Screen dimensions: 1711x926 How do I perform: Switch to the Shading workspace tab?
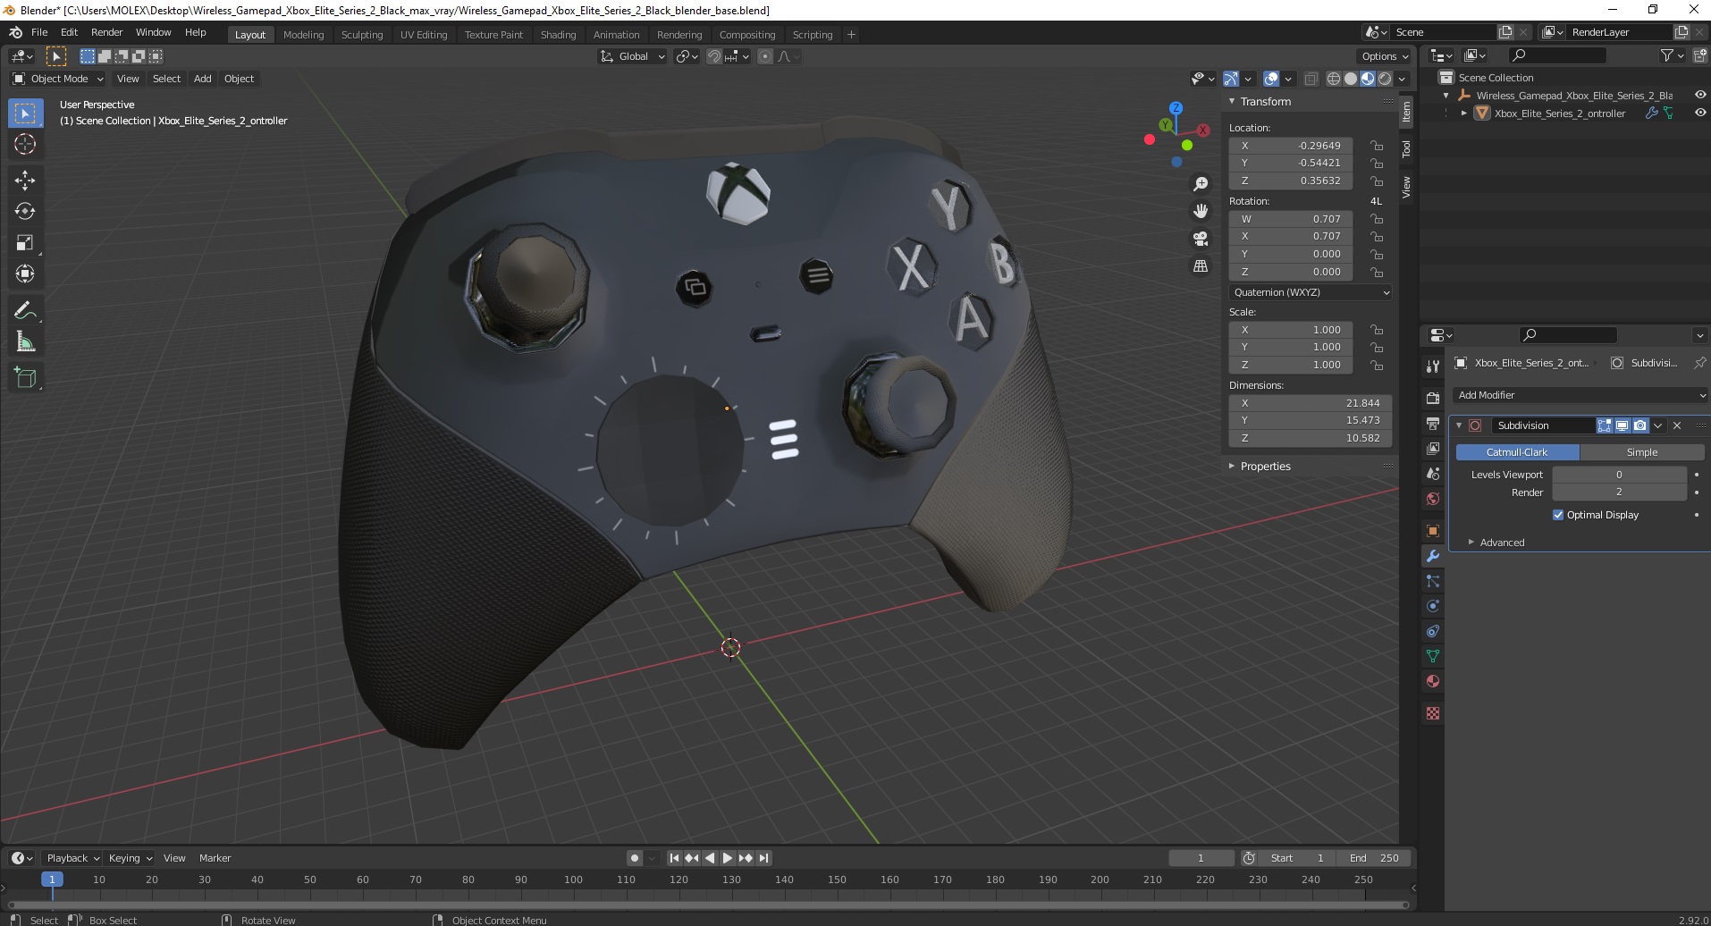point(558,35)
